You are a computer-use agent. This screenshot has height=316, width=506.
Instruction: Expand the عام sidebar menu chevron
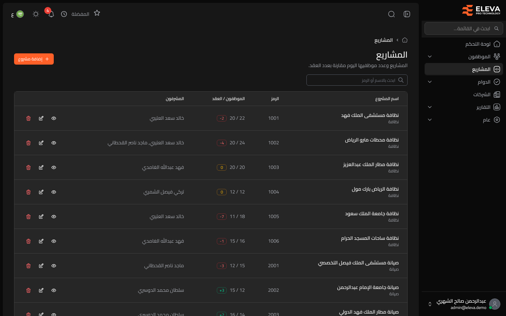pos(430,120)
